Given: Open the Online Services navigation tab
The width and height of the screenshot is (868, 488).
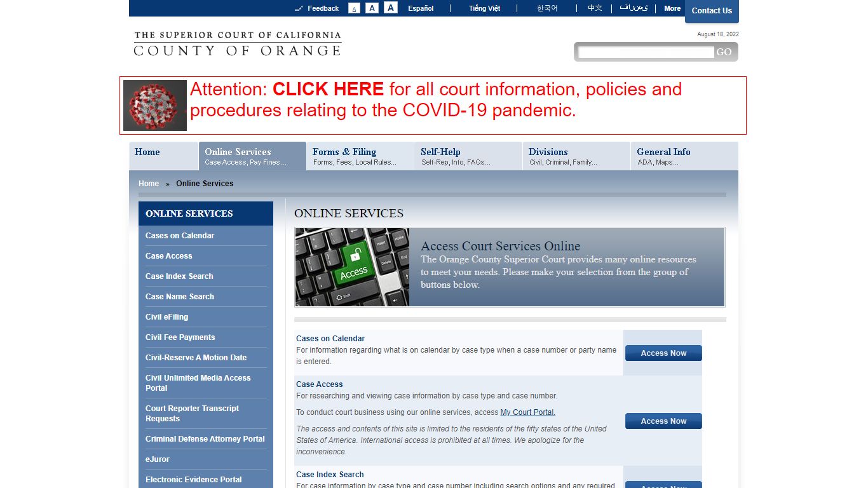Looking at the screenshot, I should 252,156.
